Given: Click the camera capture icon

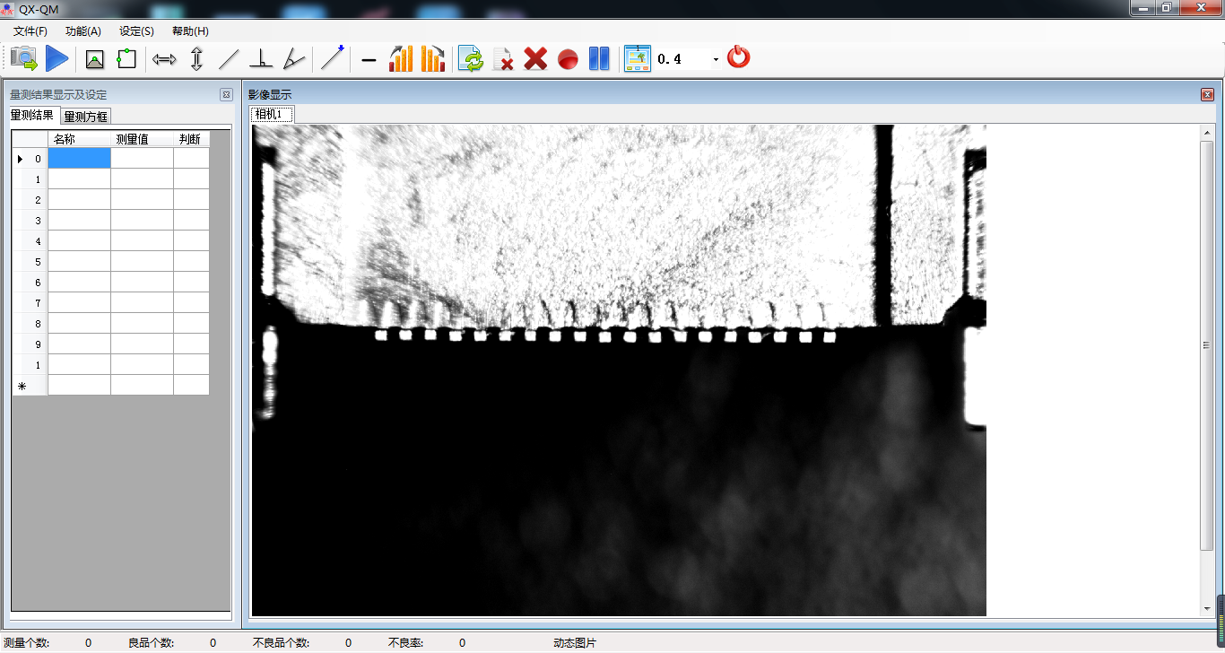Looking at the screenshot, I should 24,59.
